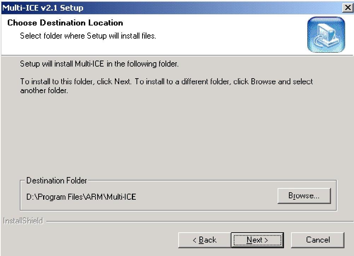Image resolution: width=354 pixels, height=256 pixels.
Task: Select the D:\Program Files\ARM\Multi-ICE path text
Action: pos(81,197)
